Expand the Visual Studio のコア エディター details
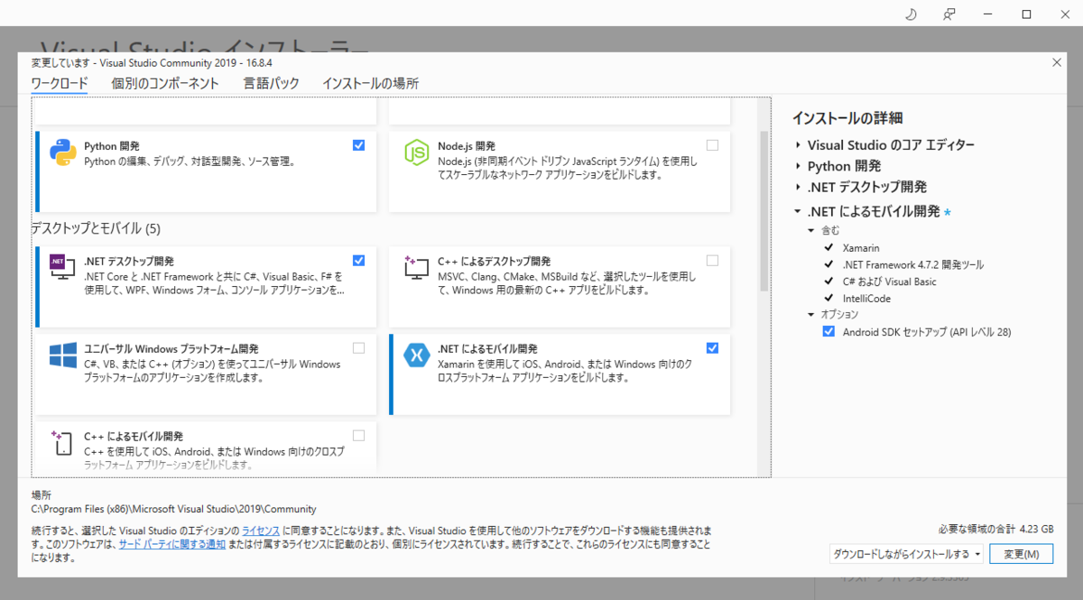The width and height of the screenshot is (1083, 600). click(x=798, y=144)
